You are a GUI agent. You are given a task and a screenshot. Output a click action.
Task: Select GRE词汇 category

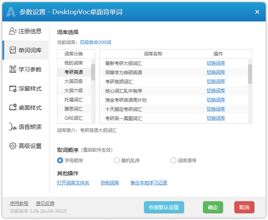coord(74,118)
